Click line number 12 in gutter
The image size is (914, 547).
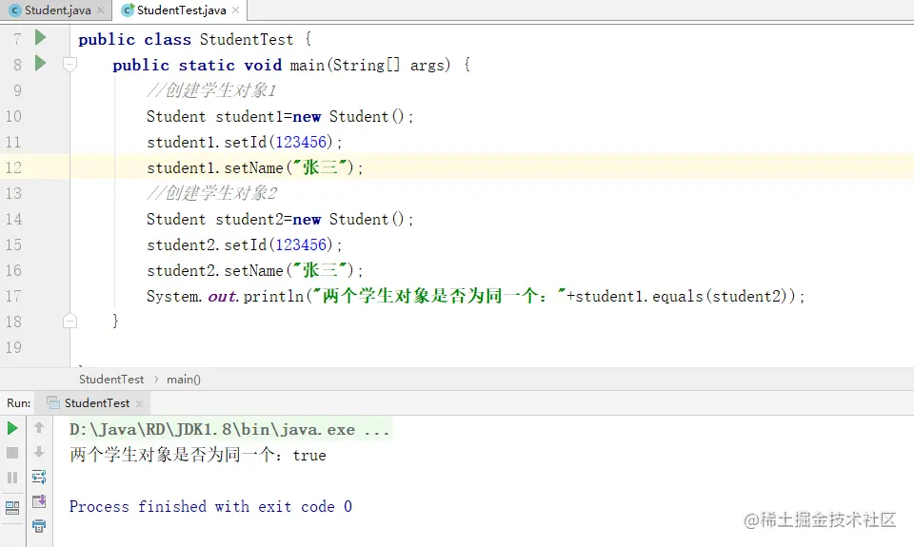13,167
